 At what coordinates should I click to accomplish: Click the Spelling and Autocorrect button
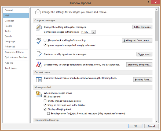pos(137,40)
